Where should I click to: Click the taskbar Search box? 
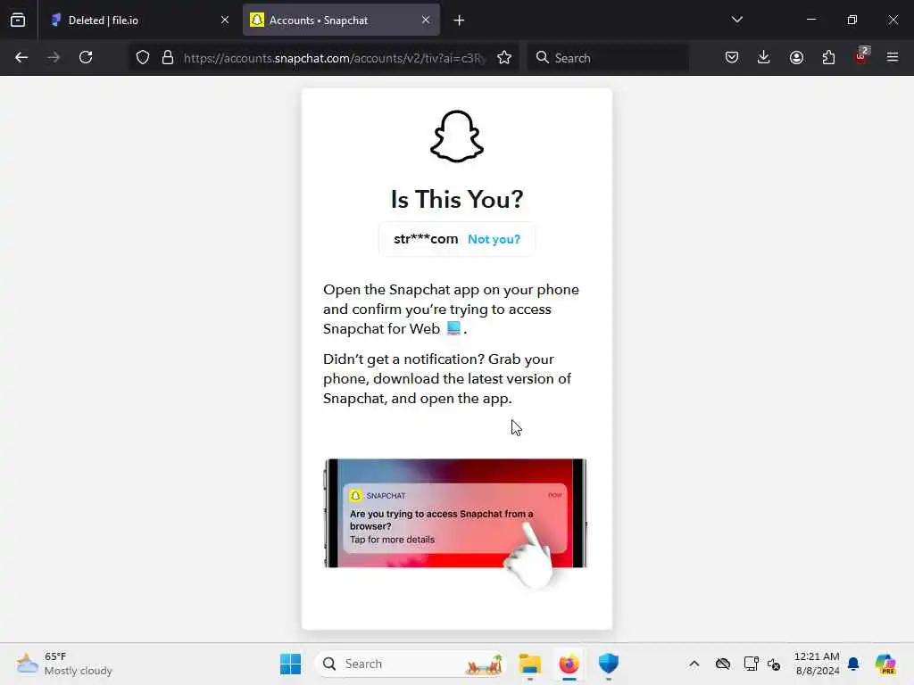coord(411,664)
